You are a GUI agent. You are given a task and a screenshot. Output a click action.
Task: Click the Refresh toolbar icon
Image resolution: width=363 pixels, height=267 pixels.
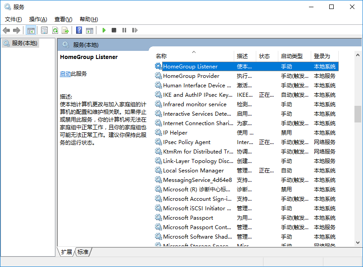(x=55, y=30)
